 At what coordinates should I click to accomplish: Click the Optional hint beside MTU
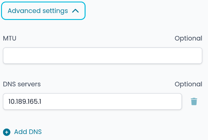pos(188,38)
